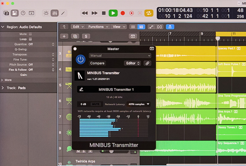Click the track header download arrow button
Viewport: 246px width, 166px height.
coord(133,36)
